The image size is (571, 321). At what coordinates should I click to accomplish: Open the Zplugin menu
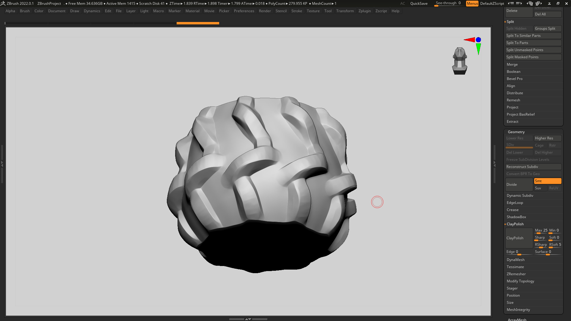click(x=365, y=11)
